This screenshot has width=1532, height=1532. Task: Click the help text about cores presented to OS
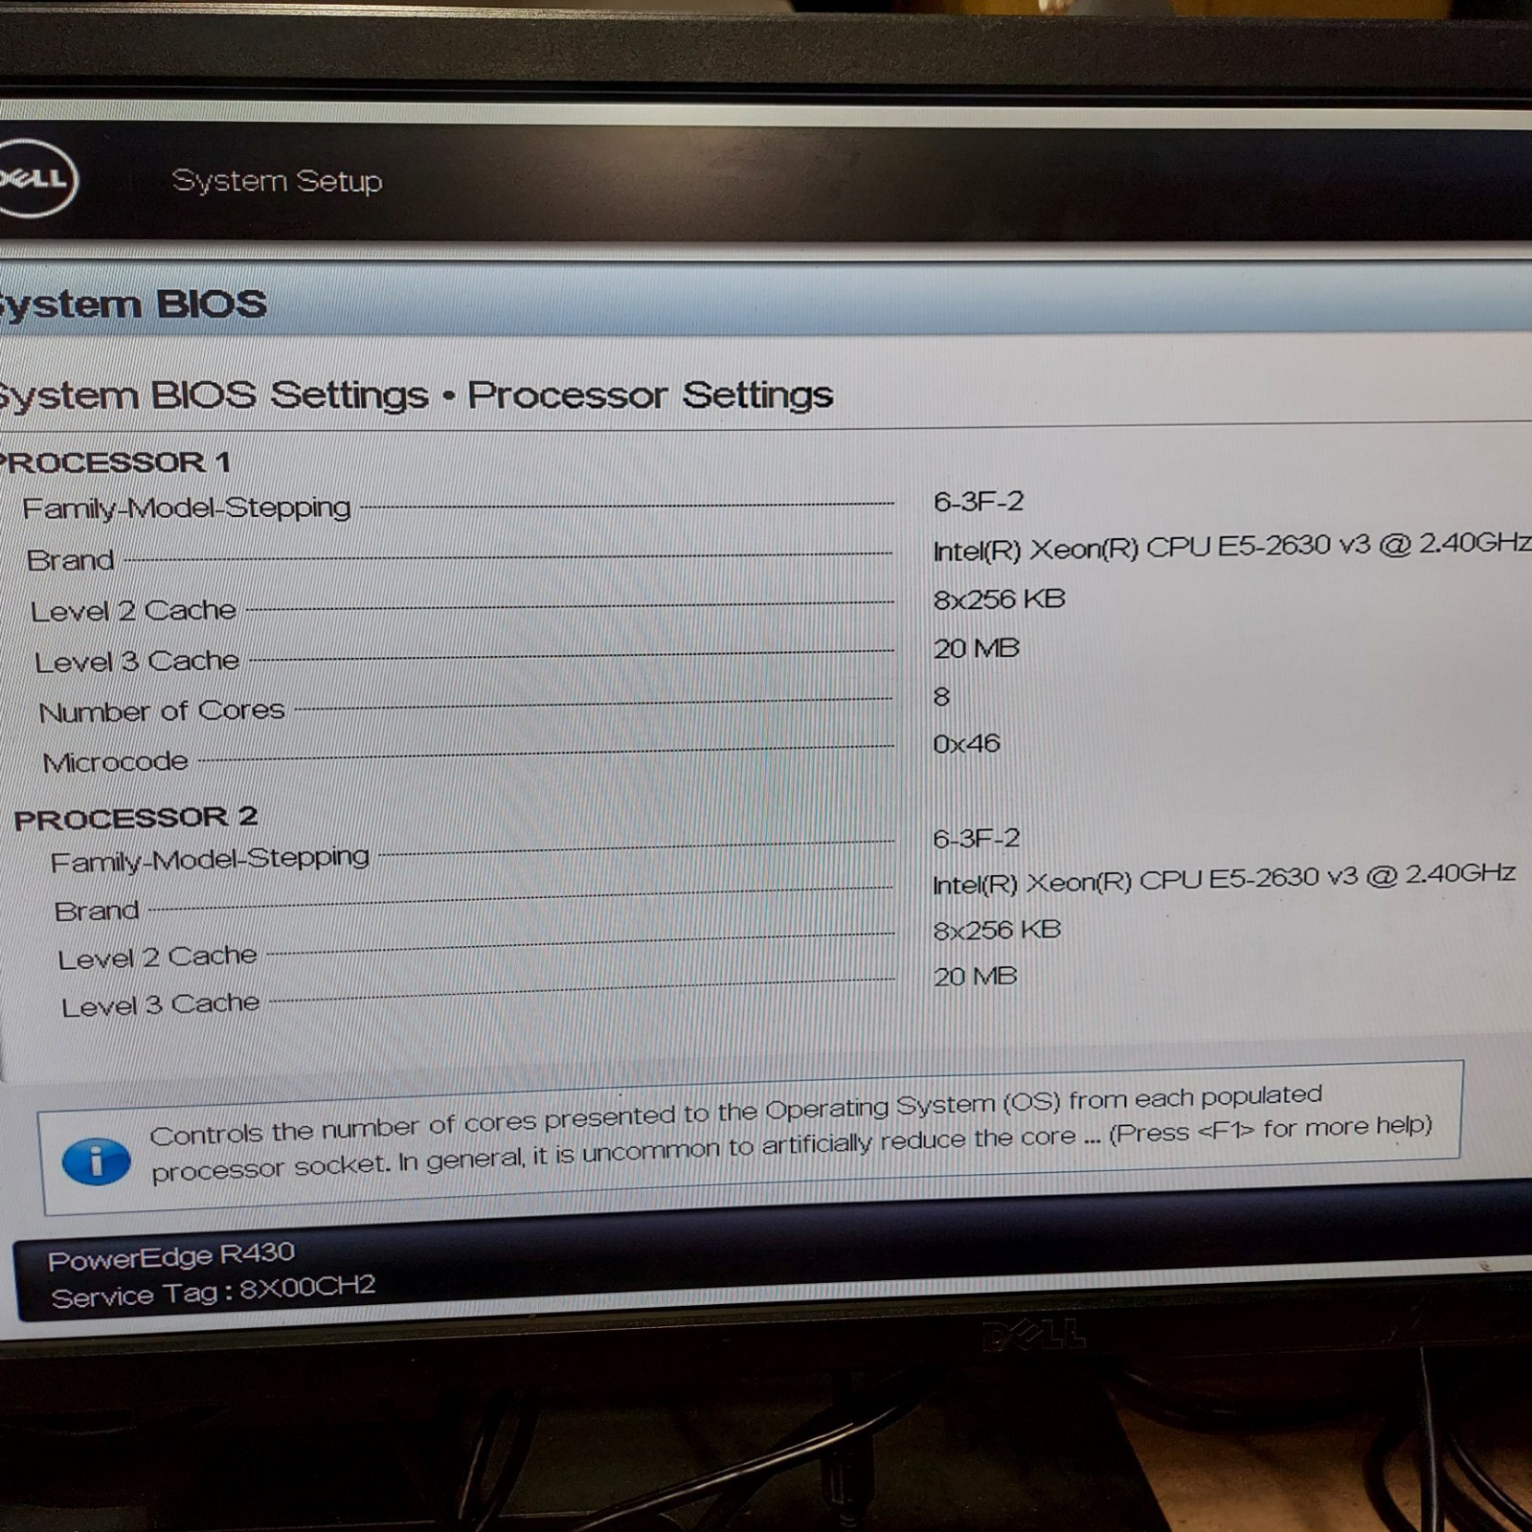pyautogui.click(x=791, y=1133)
